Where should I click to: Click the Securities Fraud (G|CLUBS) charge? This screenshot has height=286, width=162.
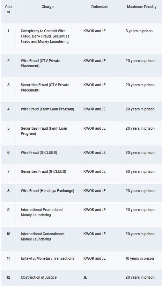tap(43, 171)
